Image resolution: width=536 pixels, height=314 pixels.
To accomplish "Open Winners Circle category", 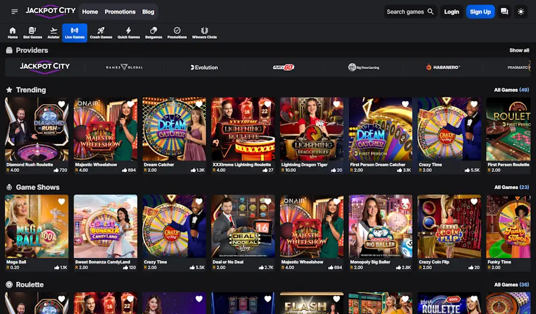I will pos(204,33).
